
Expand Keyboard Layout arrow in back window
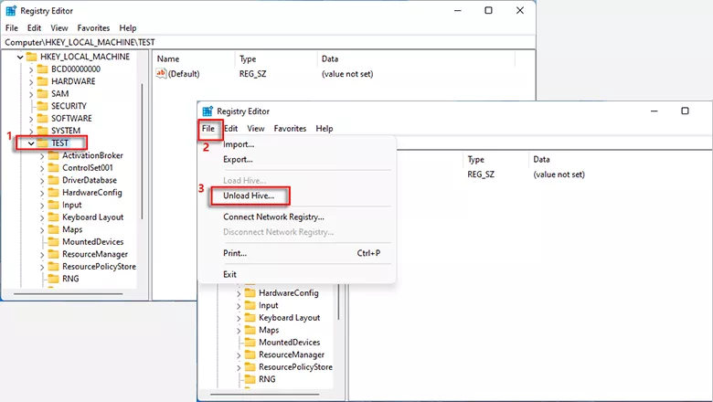tap(42, 217)
